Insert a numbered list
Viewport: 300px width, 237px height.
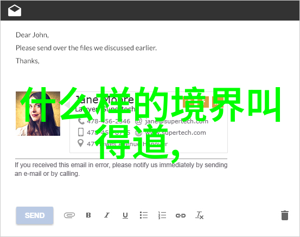(x=162, y=215)
